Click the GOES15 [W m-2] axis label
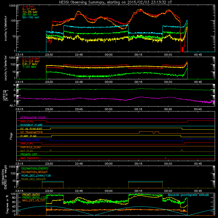 (x=5, y=95)
